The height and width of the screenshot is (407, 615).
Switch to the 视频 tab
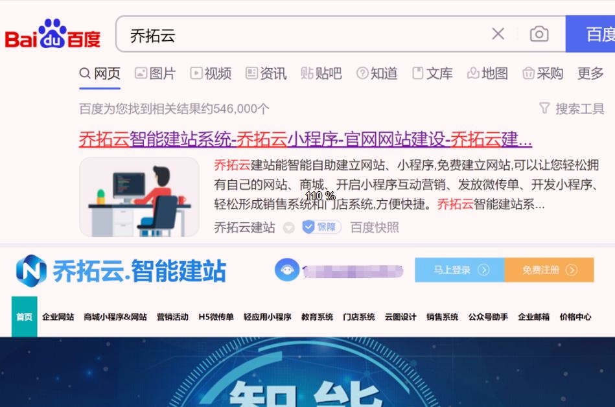tap(211, 73)
